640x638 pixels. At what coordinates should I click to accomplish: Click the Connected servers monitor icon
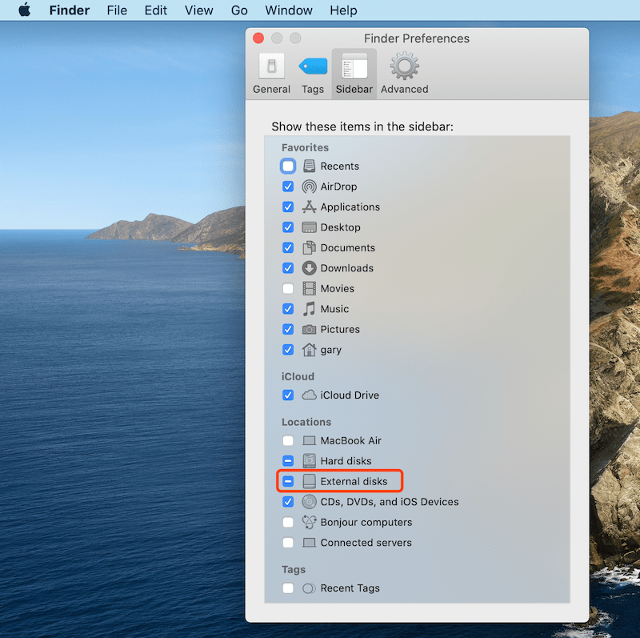pyautogui.click(x=309, y=543)
